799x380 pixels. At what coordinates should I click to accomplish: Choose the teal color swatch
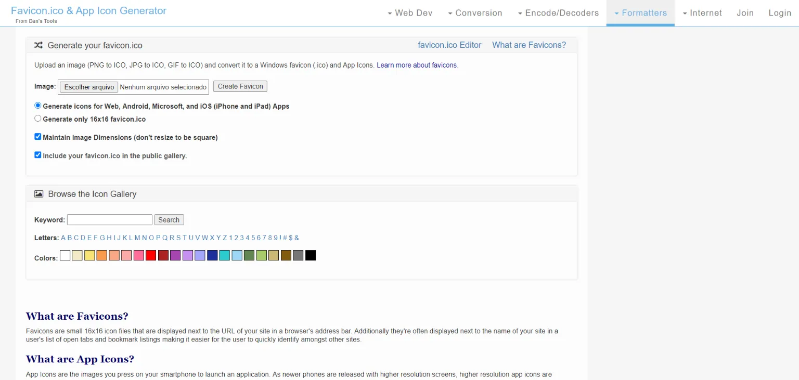click(x=225, y=255)
